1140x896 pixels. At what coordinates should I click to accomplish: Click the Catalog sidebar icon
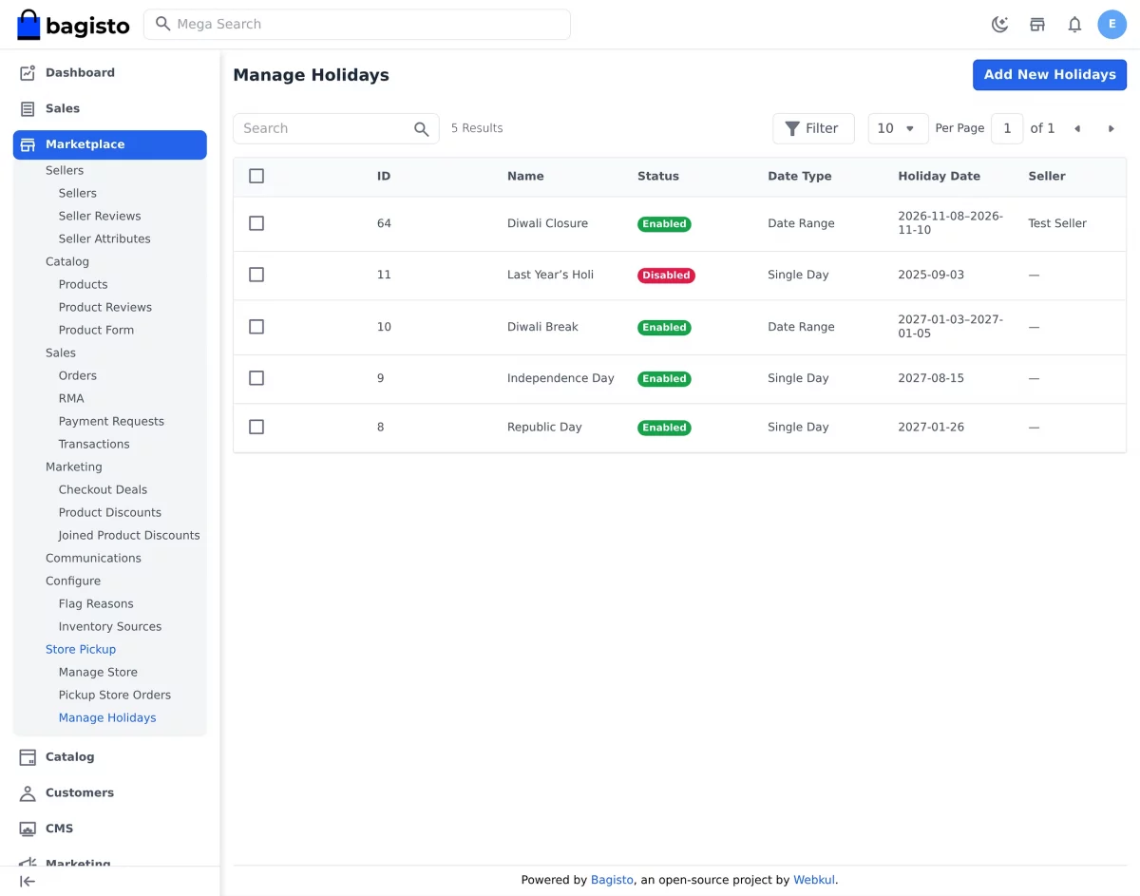28,757
